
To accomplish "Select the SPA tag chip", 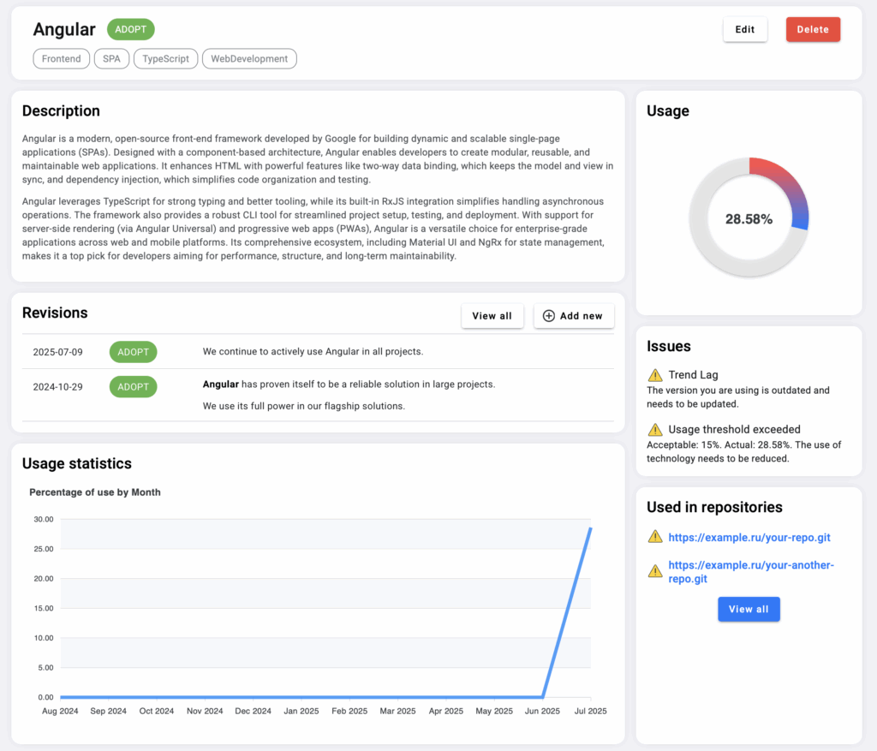I will 111,59.
